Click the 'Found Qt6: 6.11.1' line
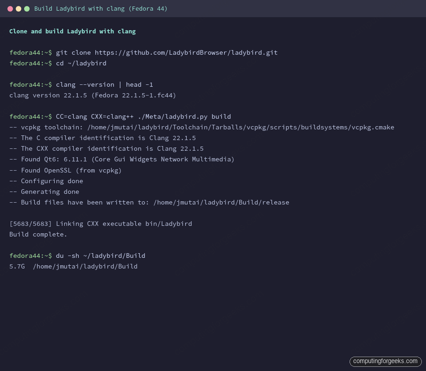Screen dimensions: 426x371 click(122, 159)
